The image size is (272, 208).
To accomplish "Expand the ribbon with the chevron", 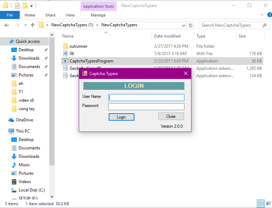I will point(262,15).
